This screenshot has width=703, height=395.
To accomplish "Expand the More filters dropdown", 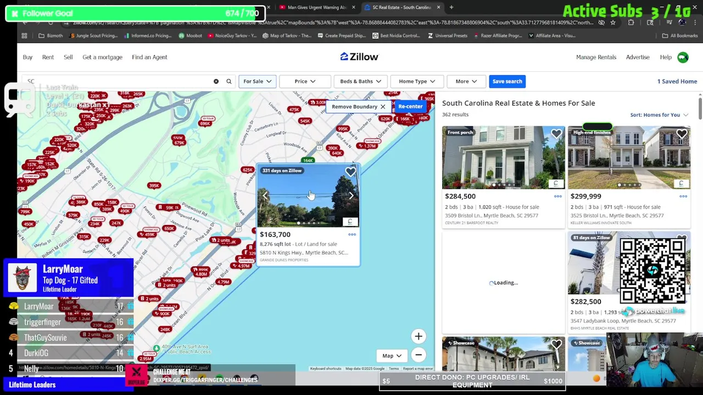I will tap(466, 81).
